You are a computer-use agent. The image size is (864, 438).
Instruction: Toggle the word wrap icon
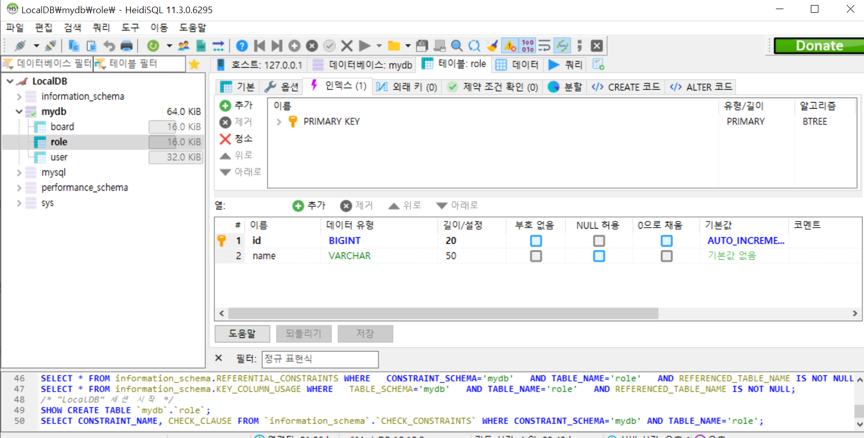[544, 46]
